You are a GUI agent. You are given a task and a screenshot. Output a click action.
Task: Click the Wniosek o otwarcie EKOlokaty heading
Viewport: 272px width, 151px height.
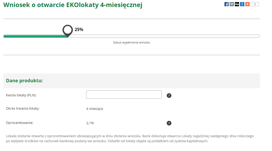point(73,5)
